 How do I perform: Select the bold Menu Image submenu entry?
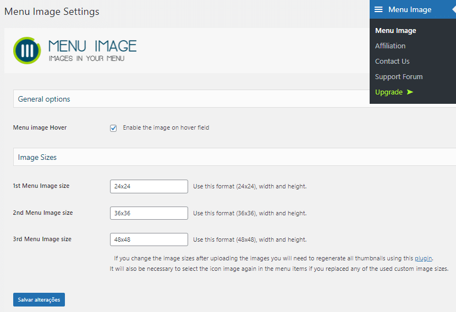[395, 31]
